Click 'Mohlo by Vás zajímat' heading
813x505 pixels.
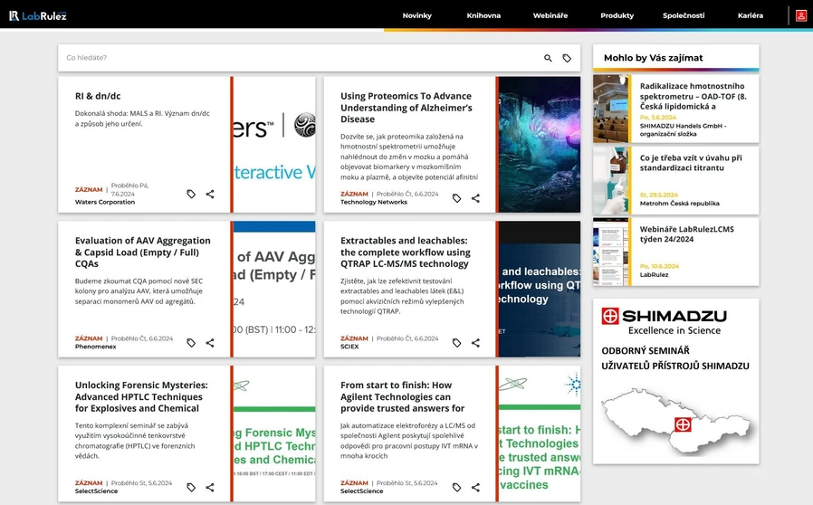pyautogui.click(x=654, y=58)
